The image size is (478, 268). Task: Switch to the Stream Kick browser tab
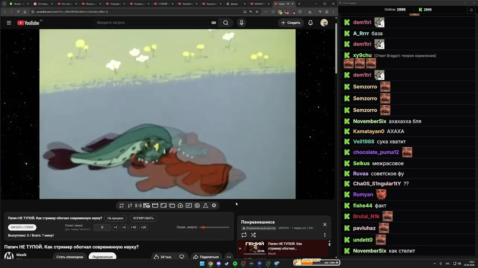pos(18,4)
